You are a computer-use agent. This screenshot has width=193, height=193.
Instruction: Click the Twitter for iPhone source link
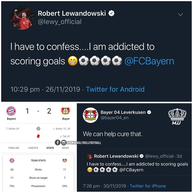pos(148,186)
